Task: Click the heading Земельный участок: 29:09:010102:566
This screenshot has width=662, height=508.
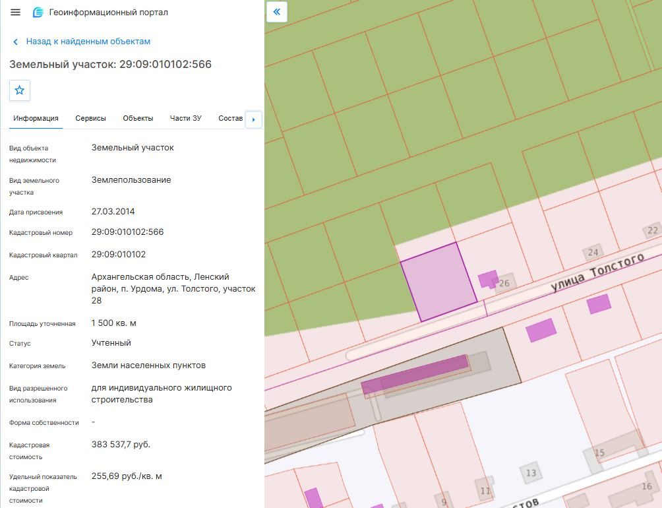Action: pos(111,64)
